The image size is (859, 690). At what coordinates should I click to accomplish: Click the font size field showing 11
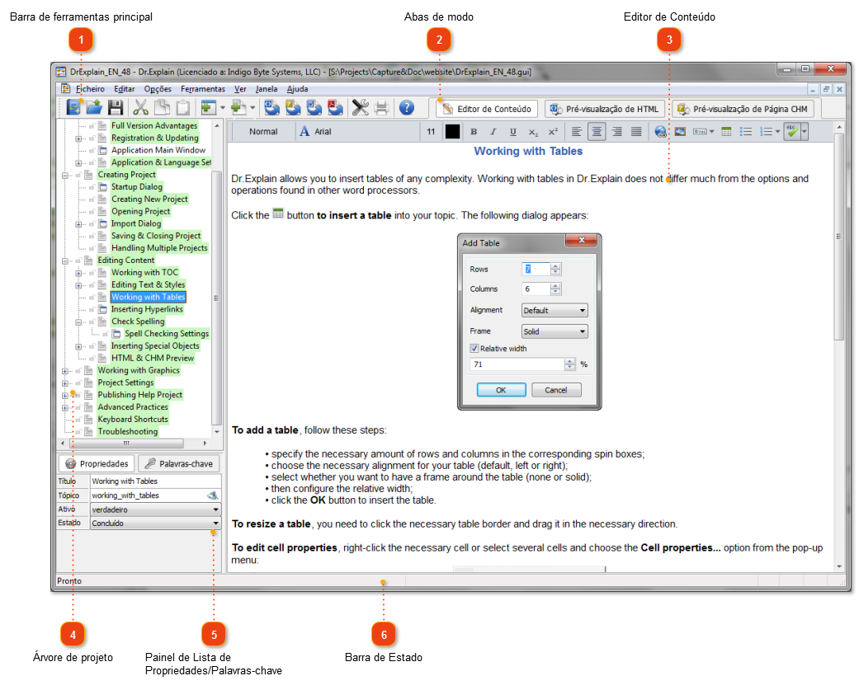click(431, 132)
